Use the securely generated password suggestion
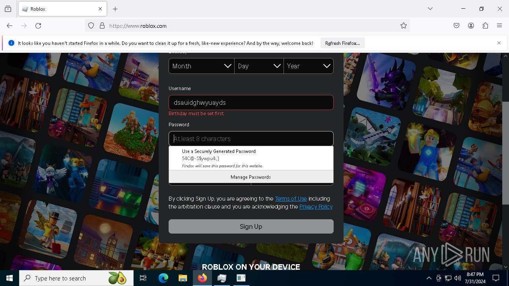The image size is (509, 286). [251, 158]
